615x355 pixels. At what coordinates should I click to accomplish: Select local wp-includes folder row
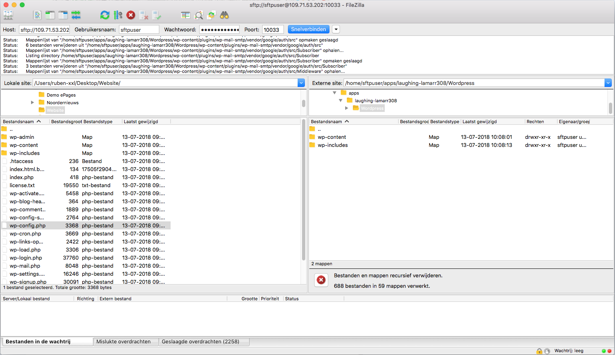[x=86, y=153]
